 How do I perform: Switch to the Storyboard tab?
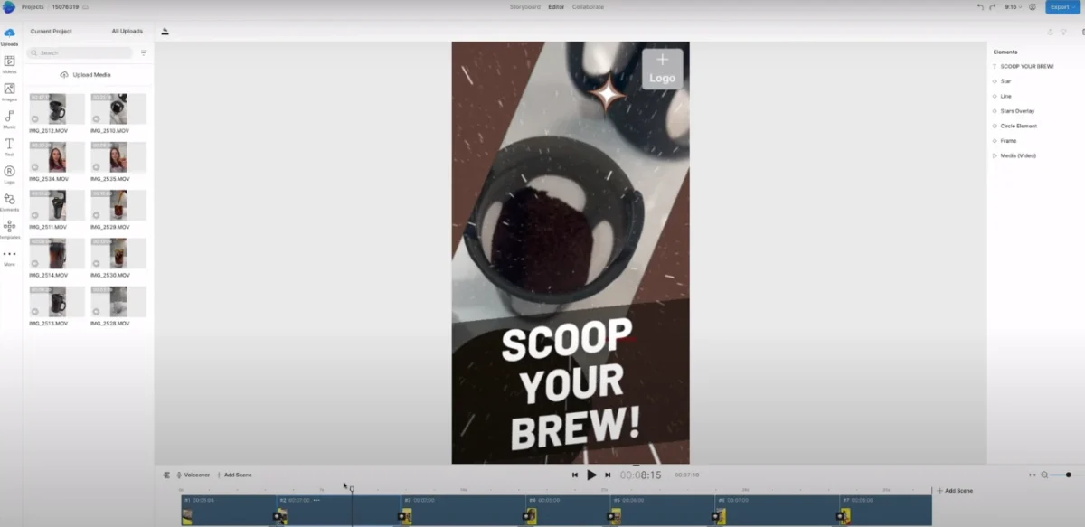click(x=525, y=7)
